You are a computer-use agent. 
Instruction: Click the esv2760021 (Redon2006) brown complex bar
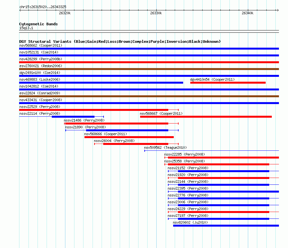(149, 69)
